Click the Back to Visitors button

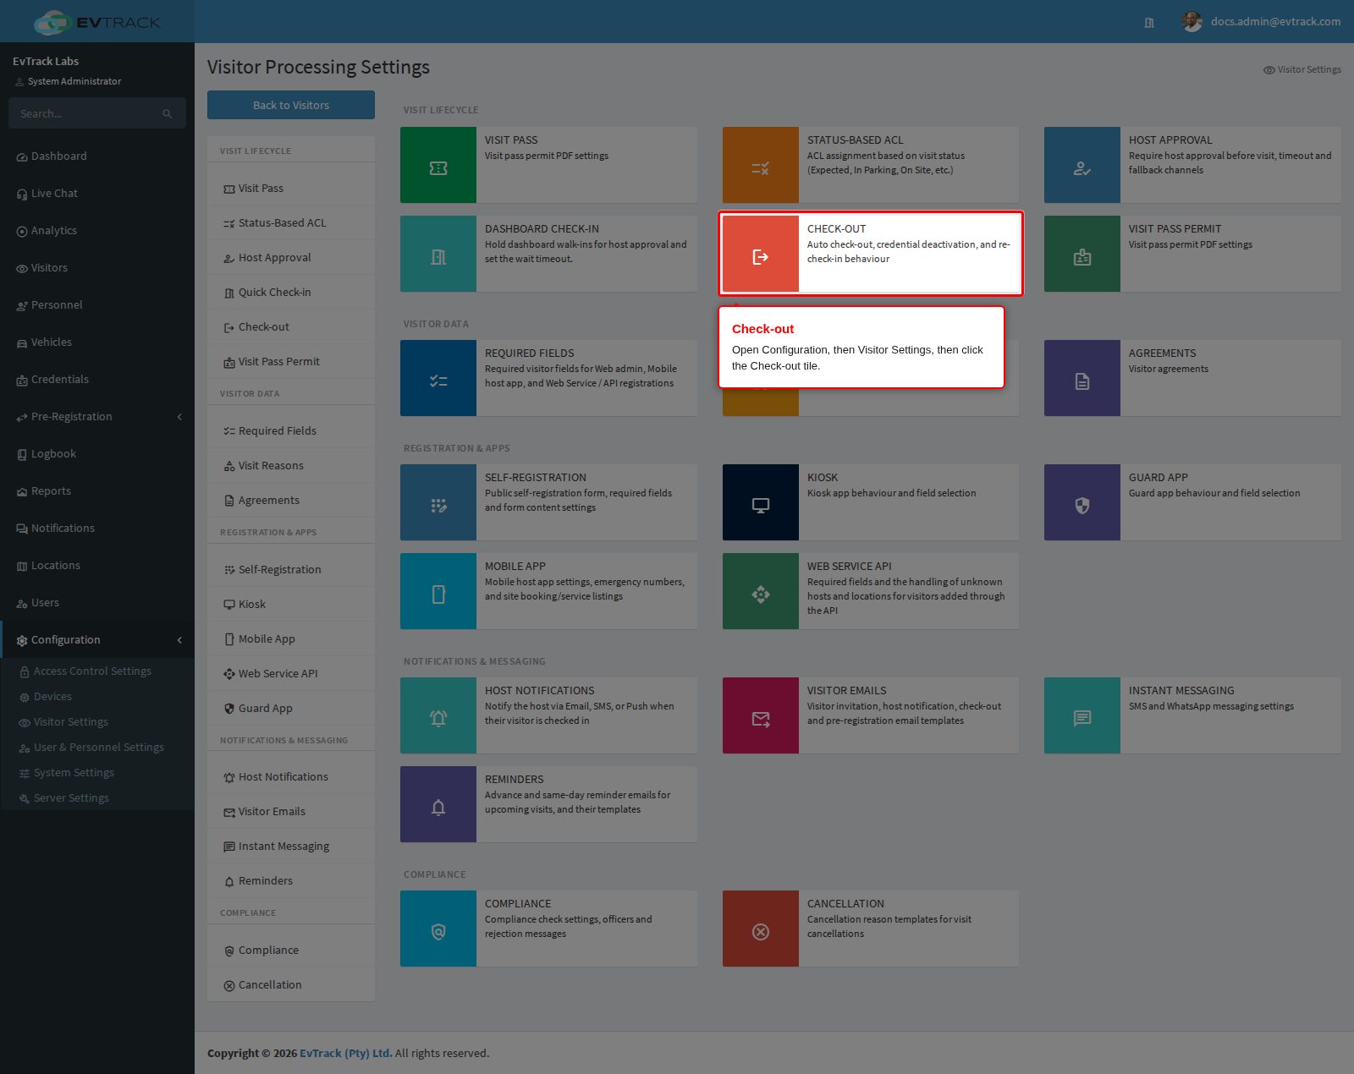[x=291, y=105]
